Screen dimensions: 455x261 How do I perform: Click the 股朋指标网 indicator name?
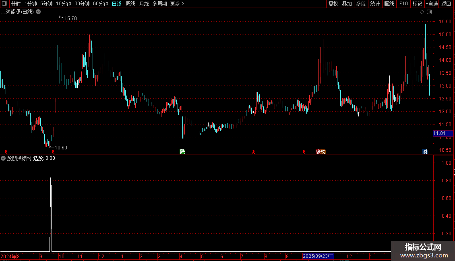coord(19,158)
